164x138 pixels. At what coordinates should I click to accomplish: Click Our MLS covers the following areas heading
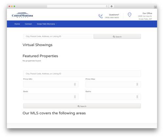pyautogui.click(x=54, y=113)
